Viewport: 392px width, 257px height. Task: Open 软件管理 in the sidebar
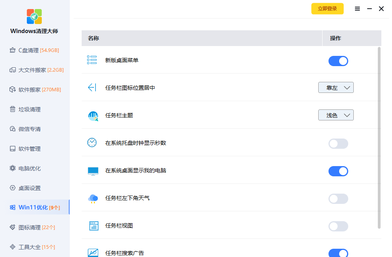click(30, 149)
